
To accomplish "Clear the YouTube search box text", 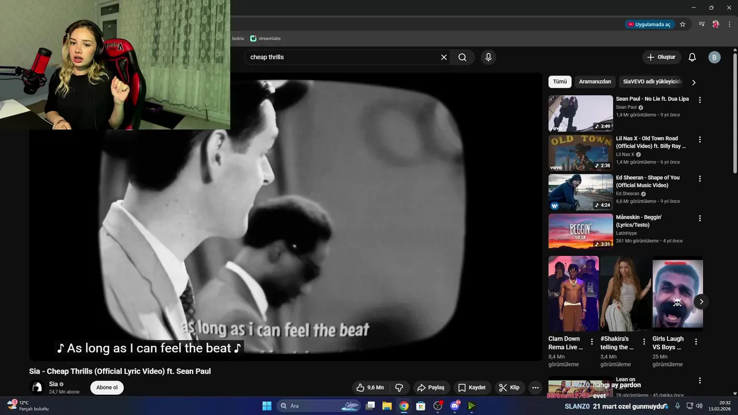I will 444,57.
